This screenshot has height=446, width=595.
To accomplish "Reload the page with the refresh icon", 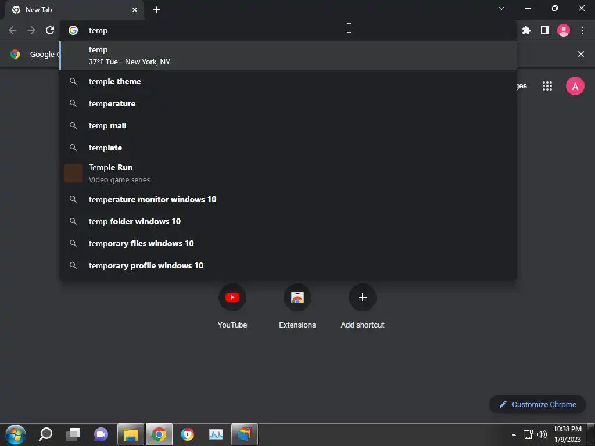I will coord(50,30).
